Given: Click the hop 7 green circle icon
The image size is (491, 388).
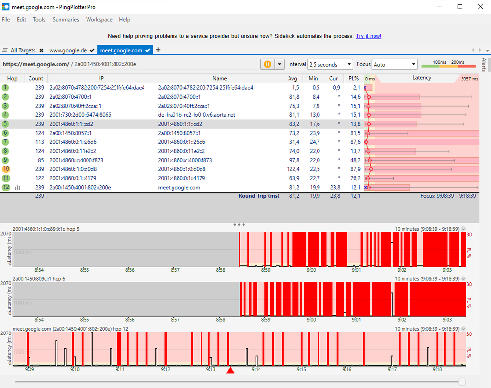Looking at the screenshot, I should [5, 142].
